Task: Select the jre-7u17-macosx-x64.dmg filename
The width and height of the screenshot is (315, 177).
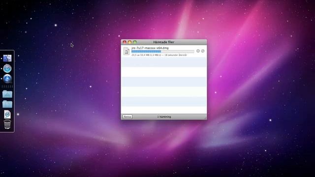Action: point(150,48)
